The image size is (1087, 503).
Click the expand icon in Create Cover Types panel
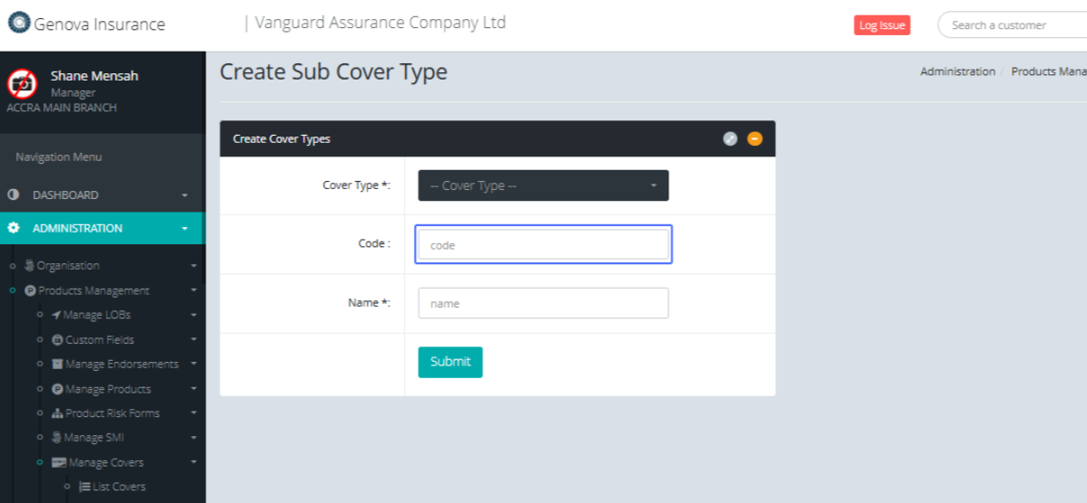click(x=730, y=138)
